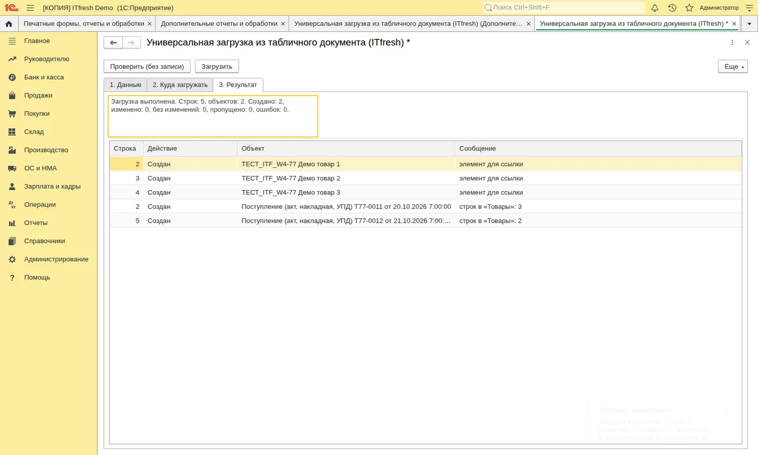Screen dimensions: 758x455
Task: Click message строк в «Товары»: 2
Action: [x=491, y=220]
